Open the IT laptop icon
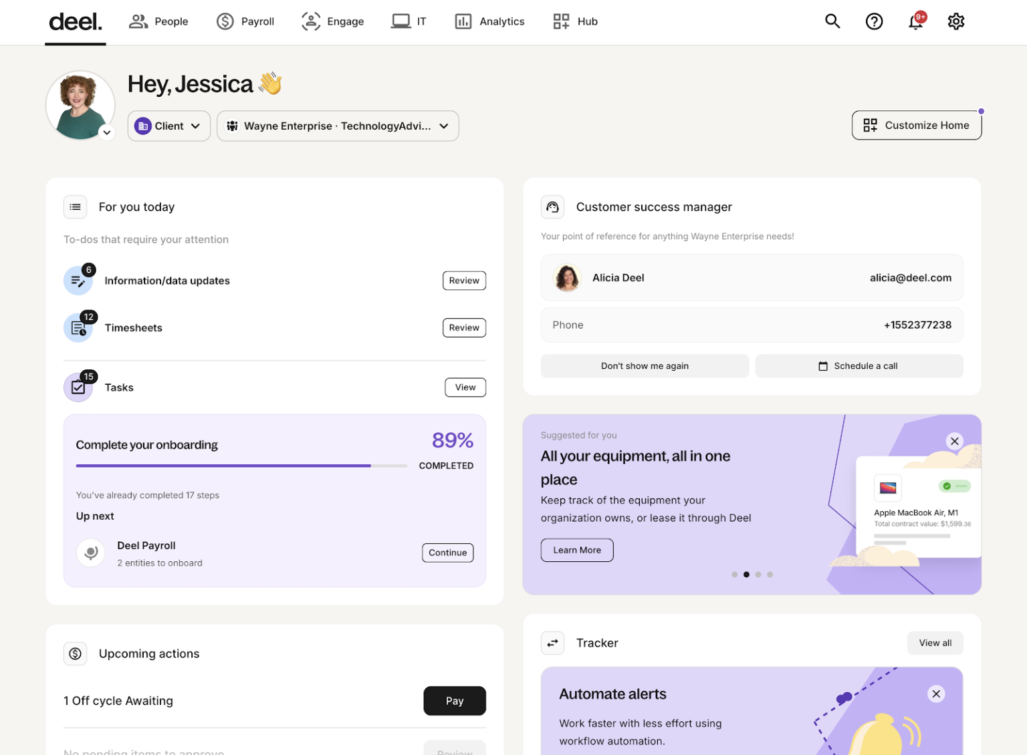 [x=399, y=21]
